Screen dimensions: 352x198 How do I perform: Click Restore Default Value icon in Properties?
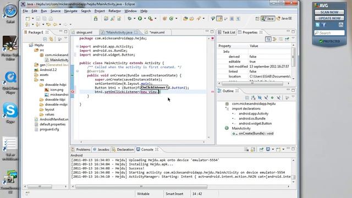click(x=280, y=39)
